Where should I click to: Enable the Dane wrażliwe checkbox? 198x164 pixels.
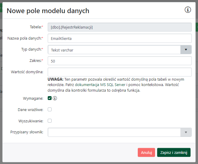(50, 110)
